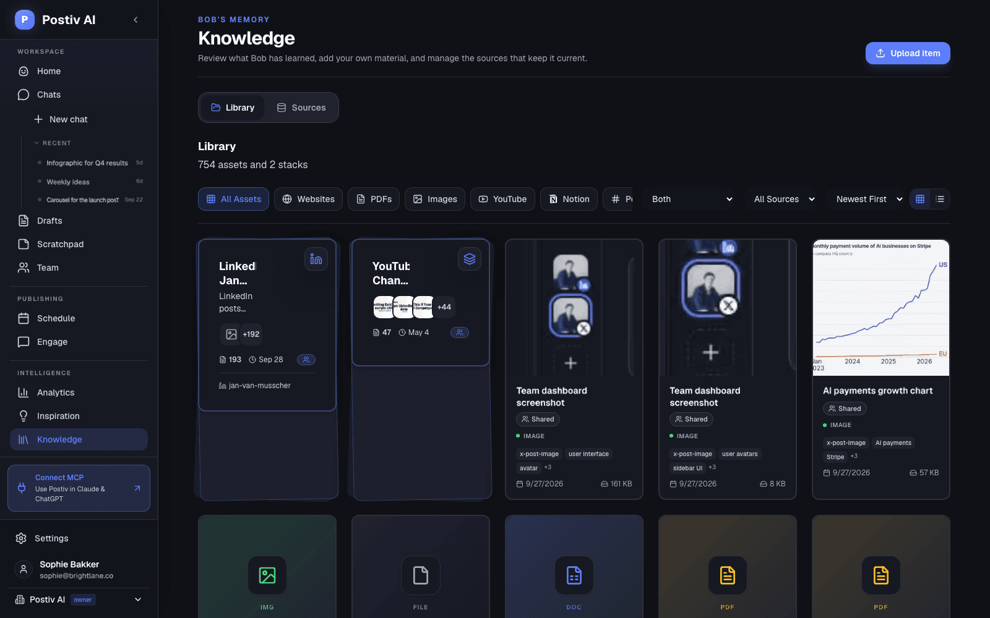Collapse the sidebar with the chevron icon
This screenshot has height=618, width=990.
click(x=136, y=20)
